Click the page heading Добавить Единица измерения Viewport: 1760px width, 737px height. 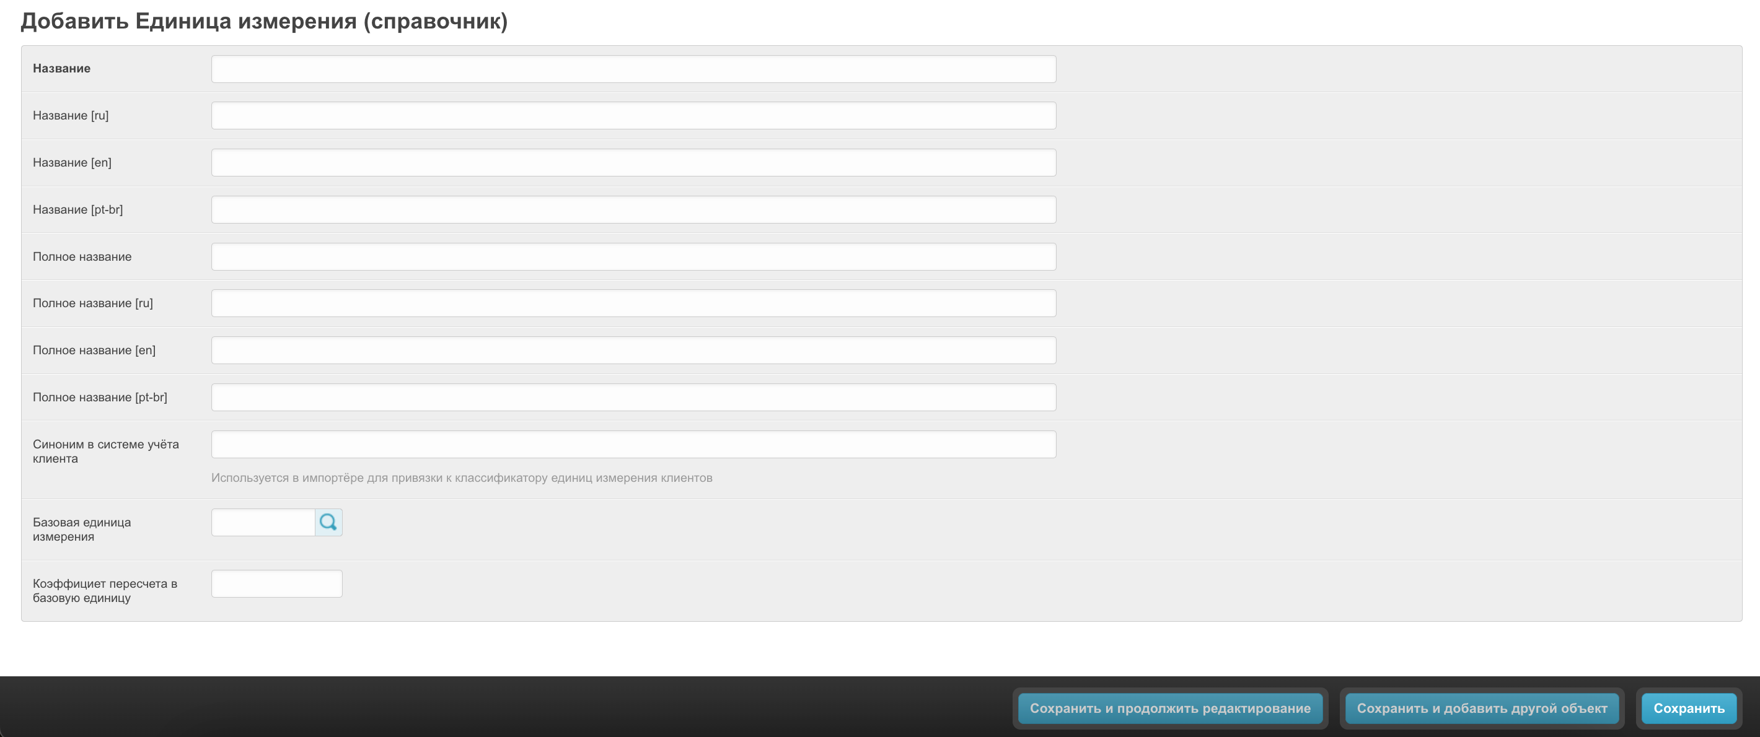pyautogui.click(x=264, y=21)
